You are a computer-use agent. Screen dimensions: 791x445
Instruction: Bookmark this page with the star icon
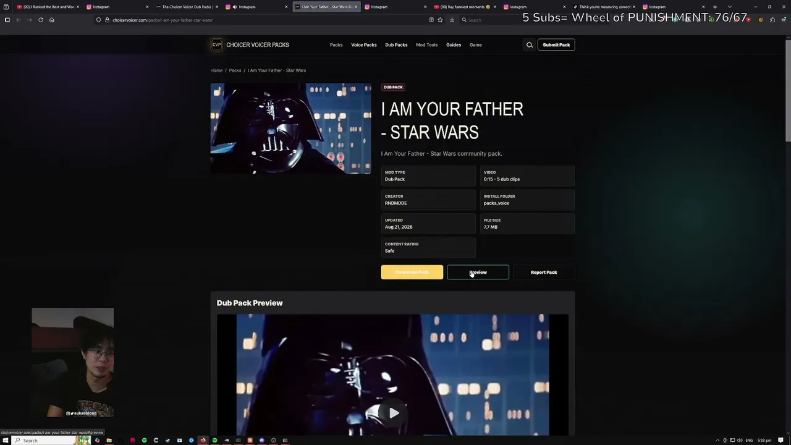pos(440,20)
